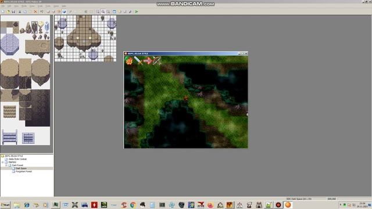Open the Game menu
Image resolution: width=372 pixels, height=209 pixels.
tap(56, 6)
